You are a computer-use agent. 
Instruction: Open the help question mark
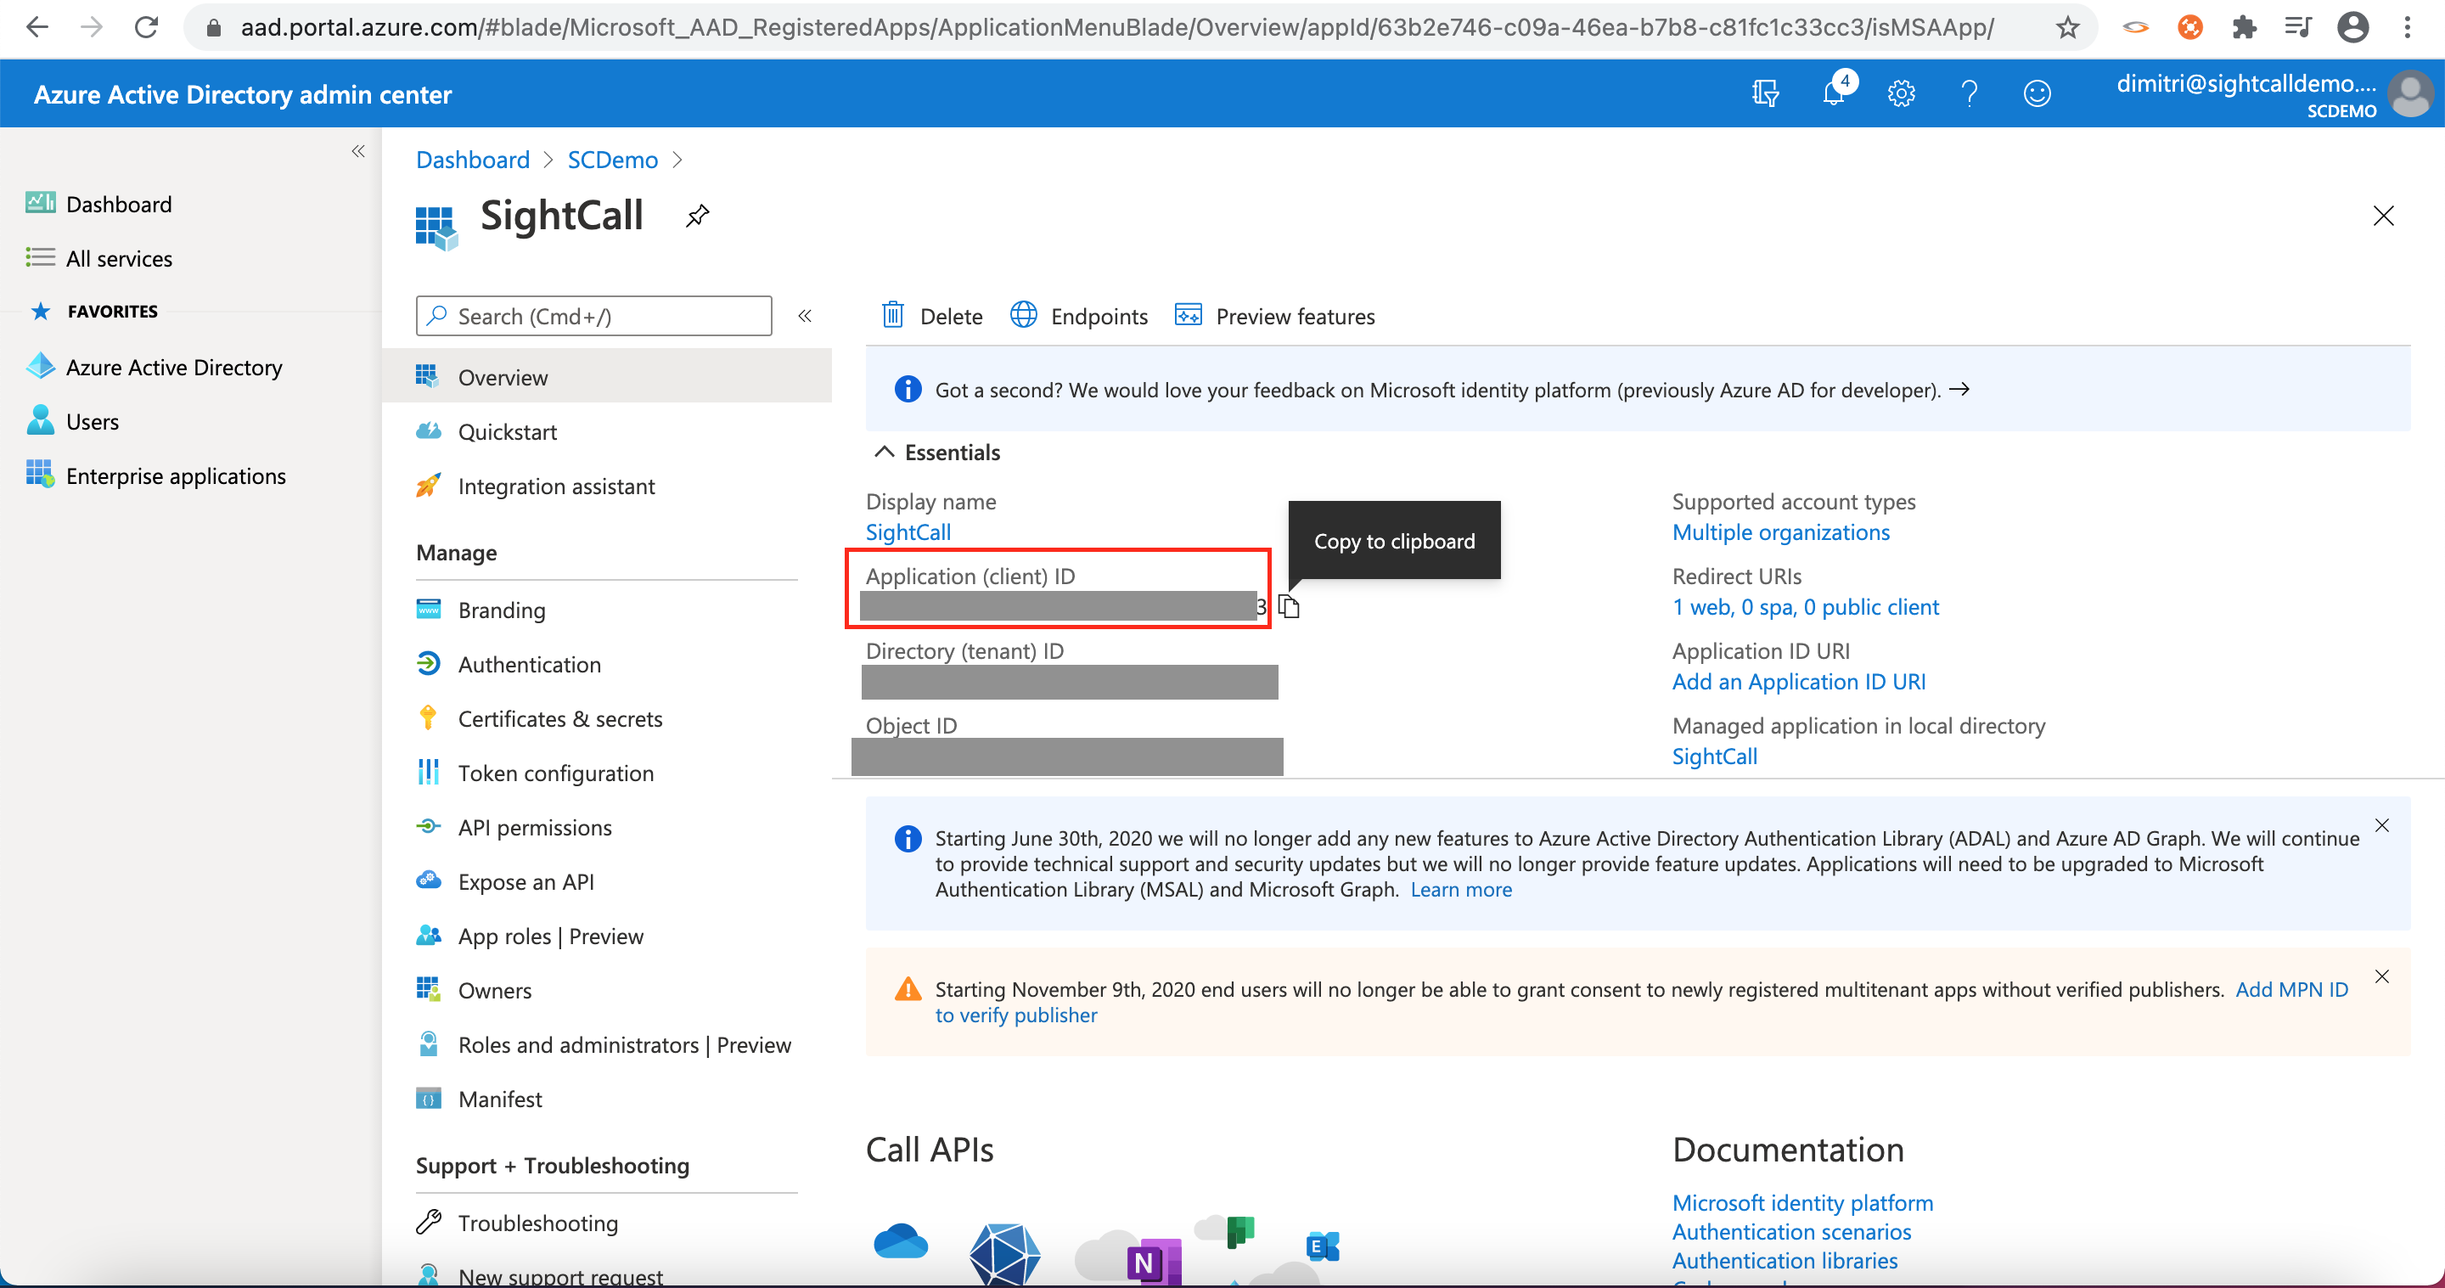1970,93
